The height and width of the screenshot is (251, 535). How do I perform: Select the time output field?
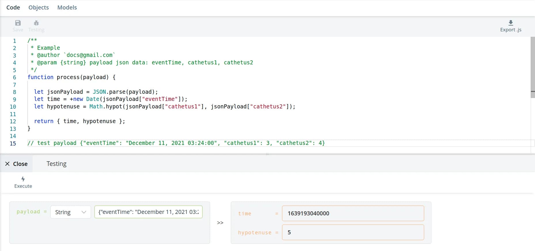(x=353, y=213)
